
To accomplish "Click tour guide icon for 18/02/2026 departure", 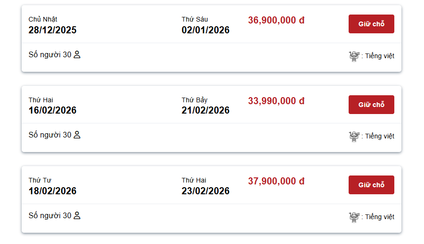I will [x=354, y=217].
